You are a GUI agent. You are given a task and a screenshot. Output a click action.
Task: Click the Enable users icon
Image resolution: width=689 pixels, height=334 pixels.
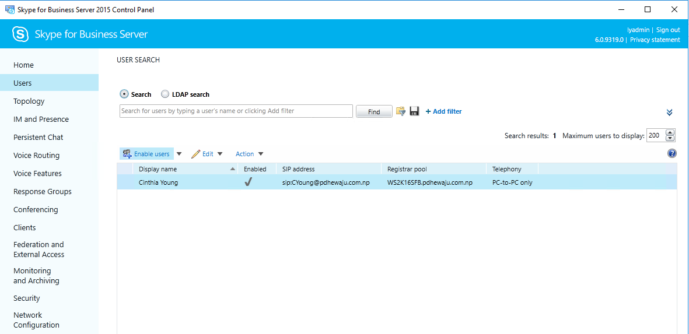(x=127, y=154)
